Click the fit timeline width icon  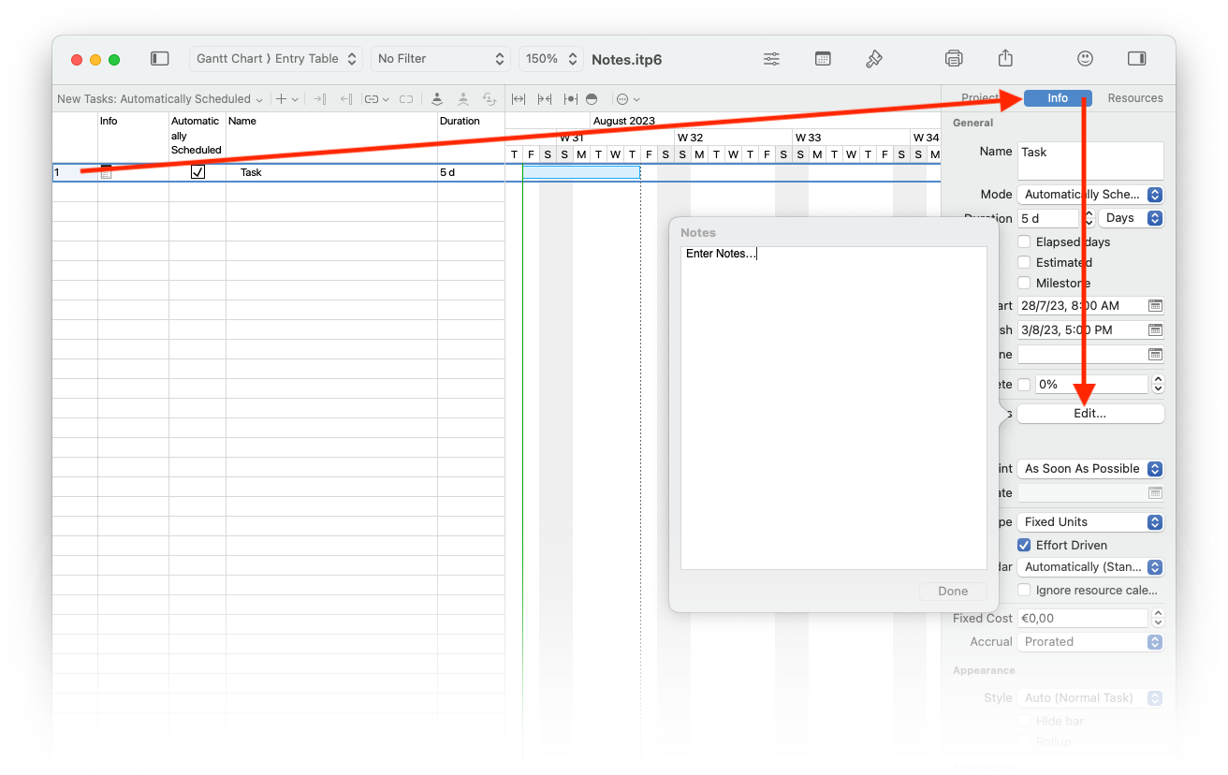coord(519,98)
